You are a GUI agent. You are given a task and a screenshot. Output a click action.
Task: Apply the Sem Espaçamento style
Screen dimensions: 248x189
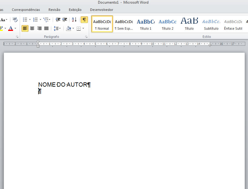coord(124,24)
